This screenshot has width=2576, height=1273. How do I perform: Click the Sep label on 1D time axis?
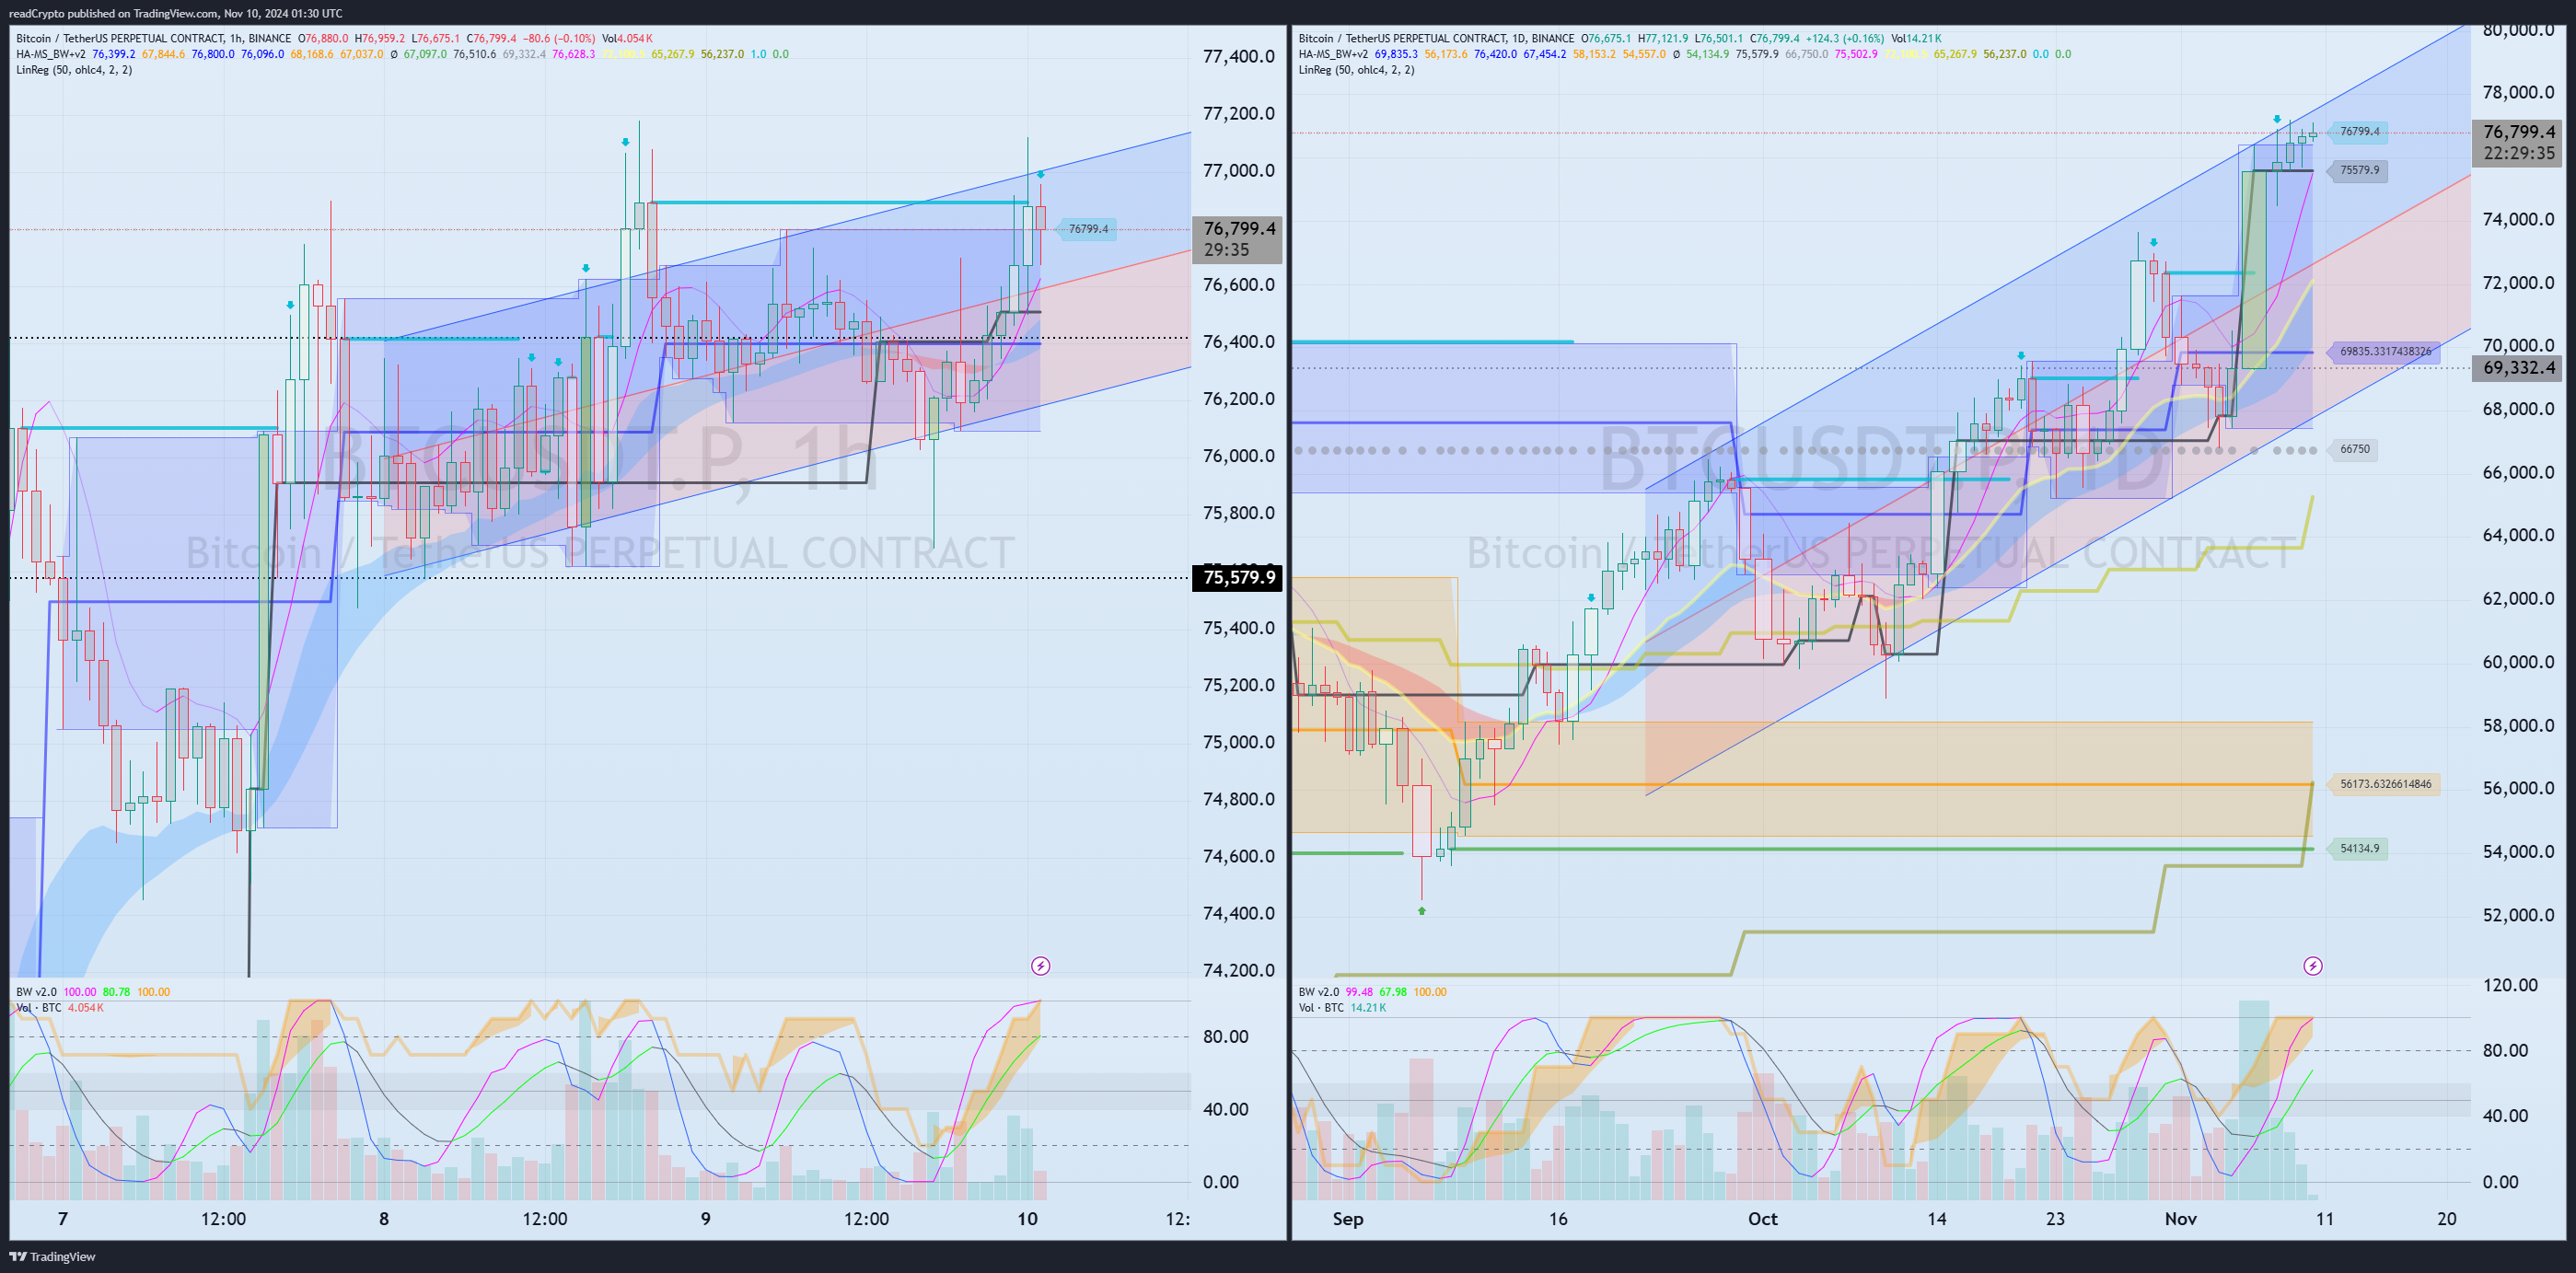pyautogui.click(x=1348, y=1219)
